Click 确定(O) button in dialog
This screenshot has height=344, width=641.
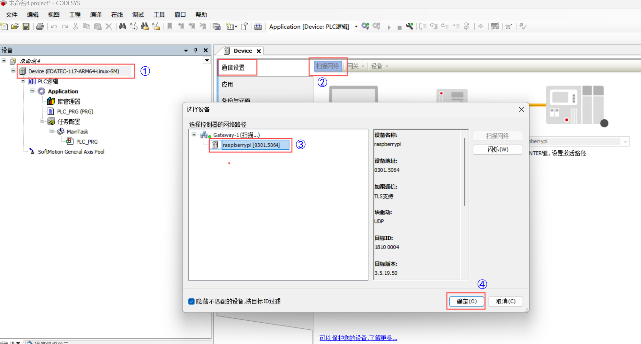(466, 302)
